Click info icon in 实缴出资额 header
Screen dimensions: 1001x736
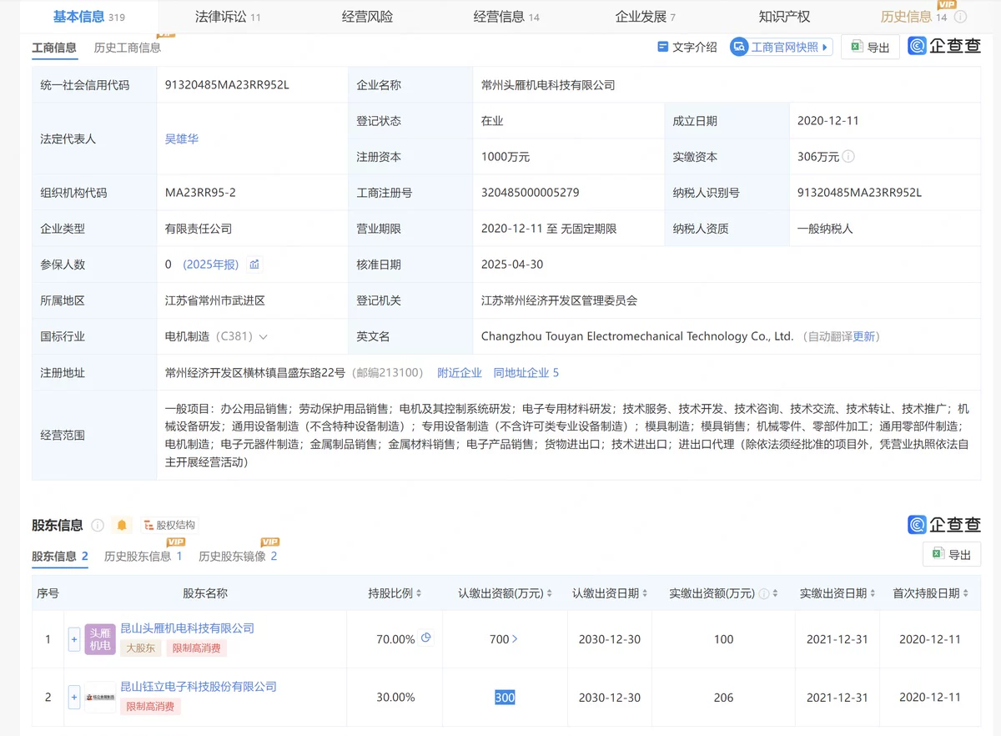pos(764,593)
